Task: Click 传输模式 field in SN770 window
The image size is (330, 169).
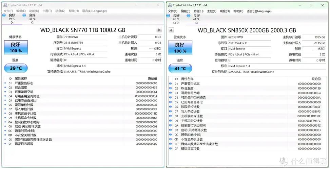Action: pos(85,54)
